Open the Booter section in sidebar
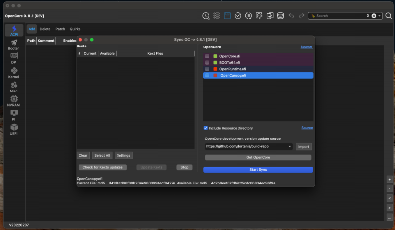 tap(14, 45)
